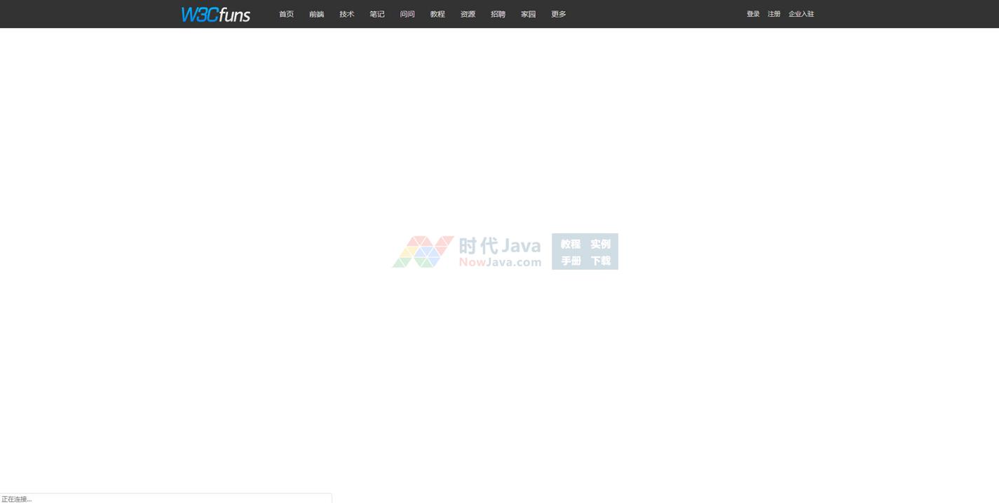
Task: Open 教程 in the top navigation bar
Action: [437, 14]
